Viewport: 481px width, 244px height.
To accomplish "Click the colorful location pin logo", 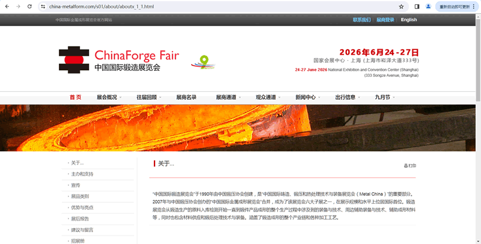I will point(203,62).
